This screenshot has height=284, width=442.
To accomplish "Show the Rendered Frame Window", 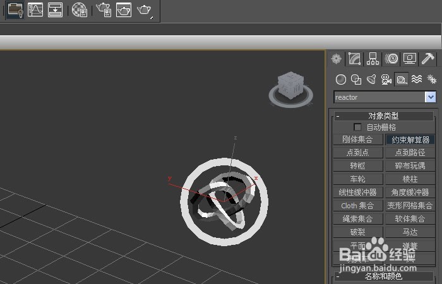I will (124, 9).
